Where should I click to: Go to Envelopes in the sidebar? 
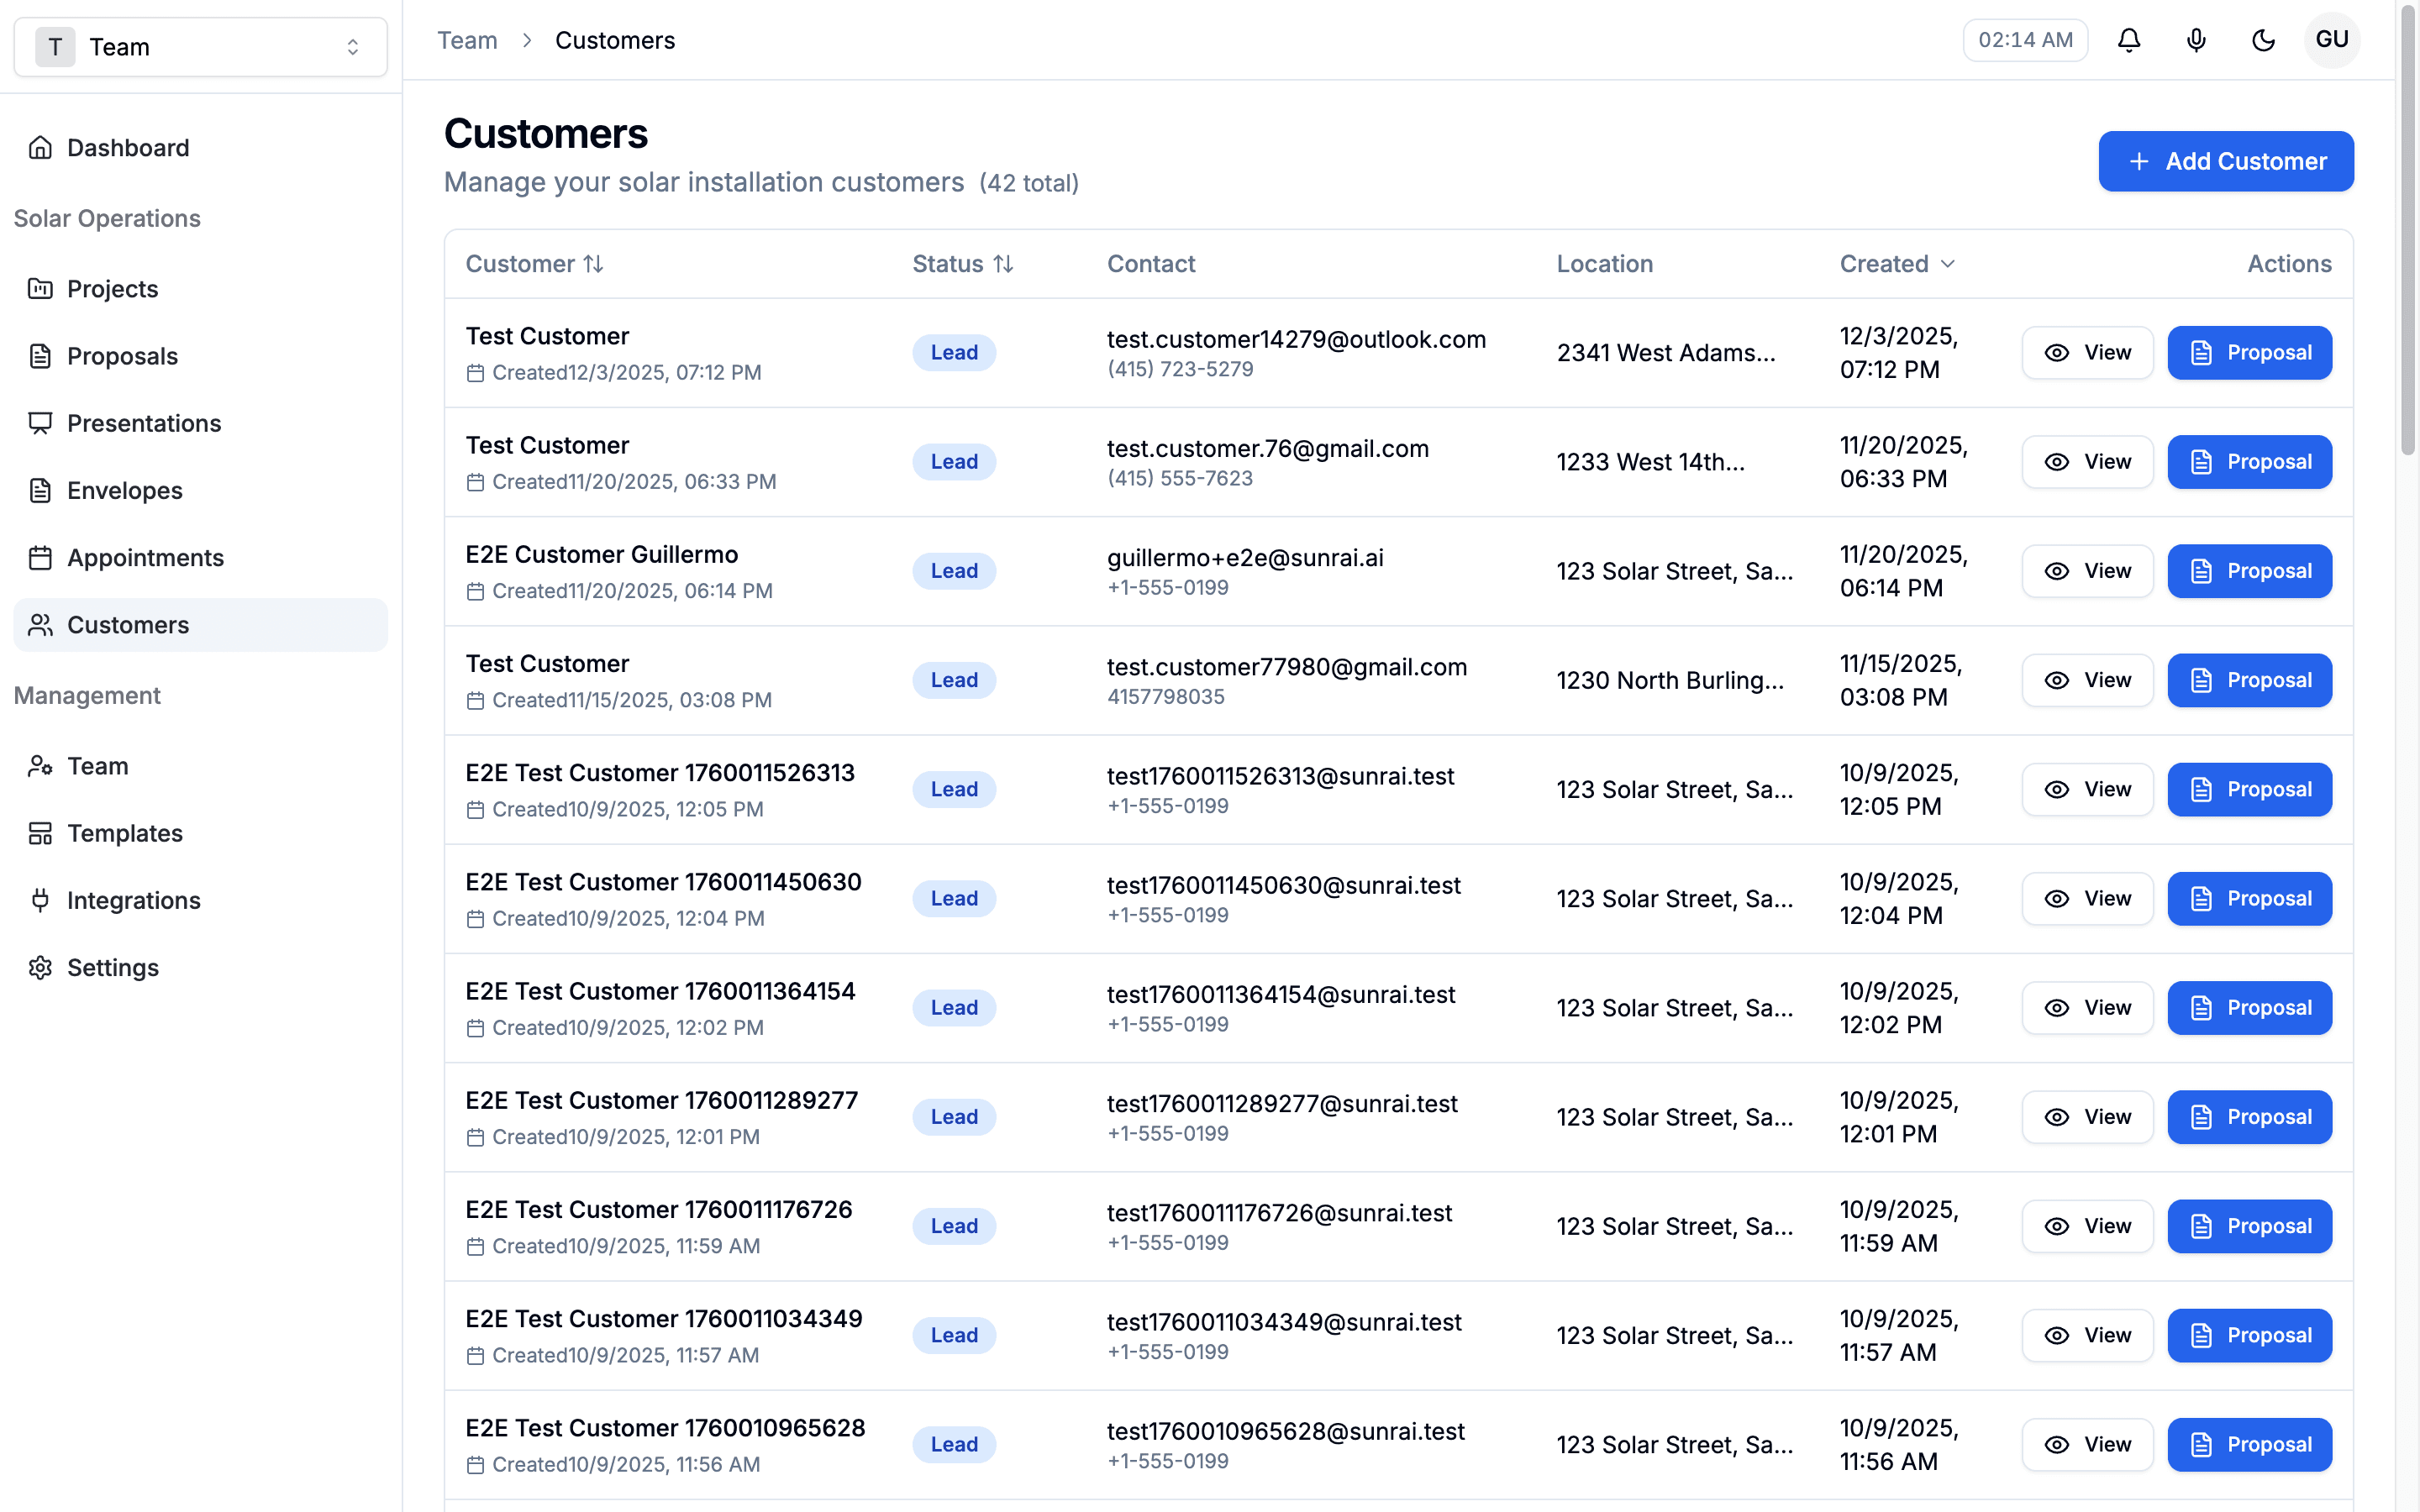point(124,490)
